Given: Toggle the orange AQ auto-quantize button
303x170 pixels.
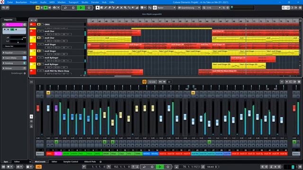Looking at the screenshot, I should click(39, 167).
